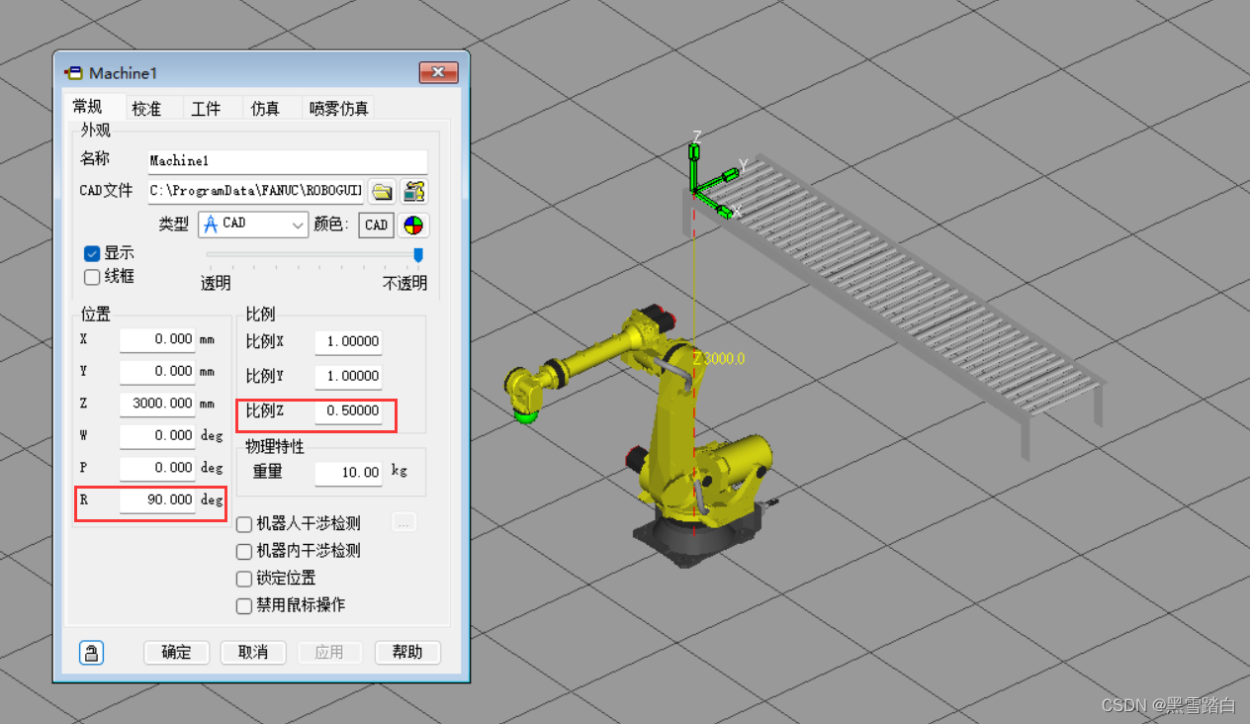Screen dimensions: 1250x724
Task: Click the CAD model library icon beside folder
Action: tap(412, 191)
